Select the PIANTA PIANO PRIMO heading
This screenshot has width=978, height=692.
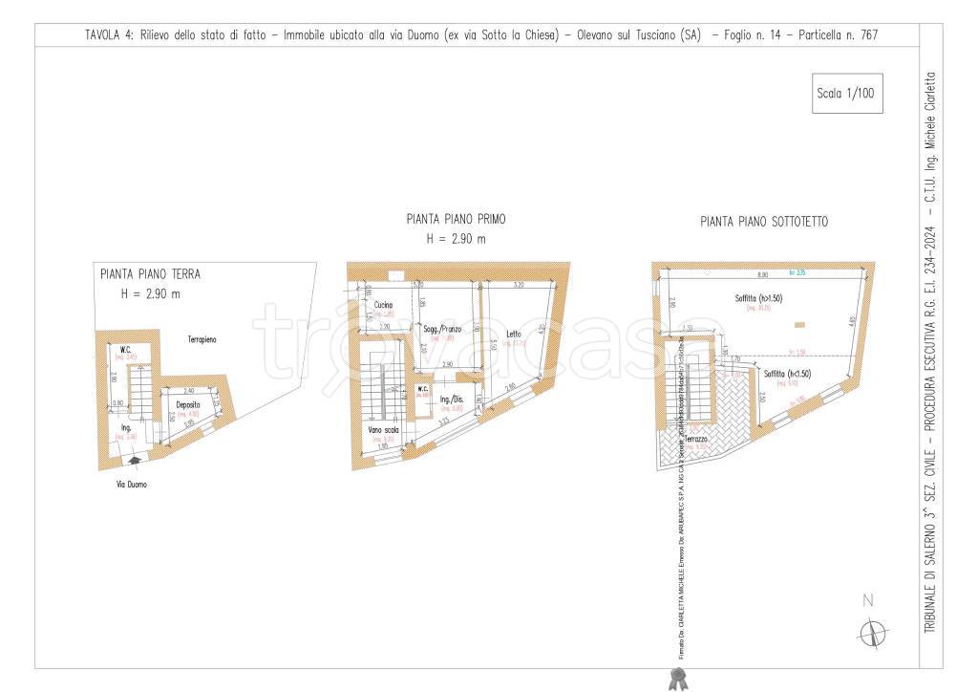(x=456, y=219)
